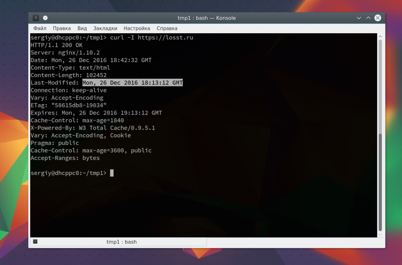
Task: Click the vertical scrollbar handle
Action: coord(380,135)
